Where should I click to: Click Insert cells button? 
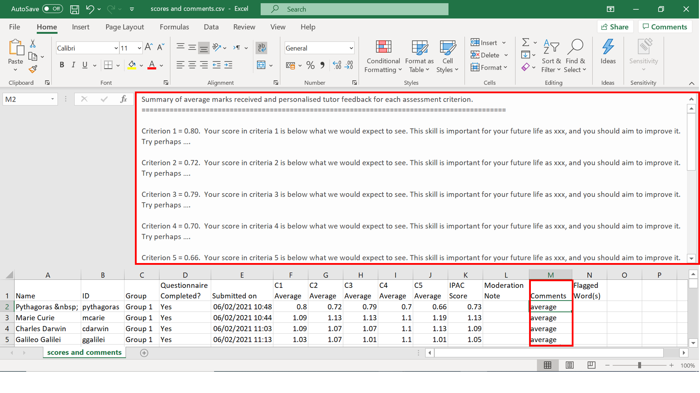[484, 43]
